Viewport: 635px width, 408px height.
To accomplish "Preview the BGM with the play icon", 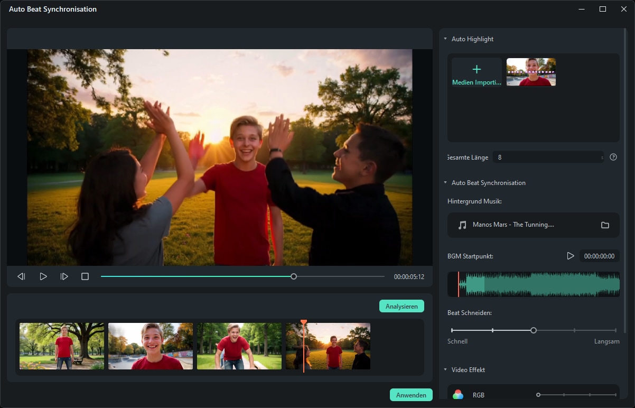I will point(571,256).
